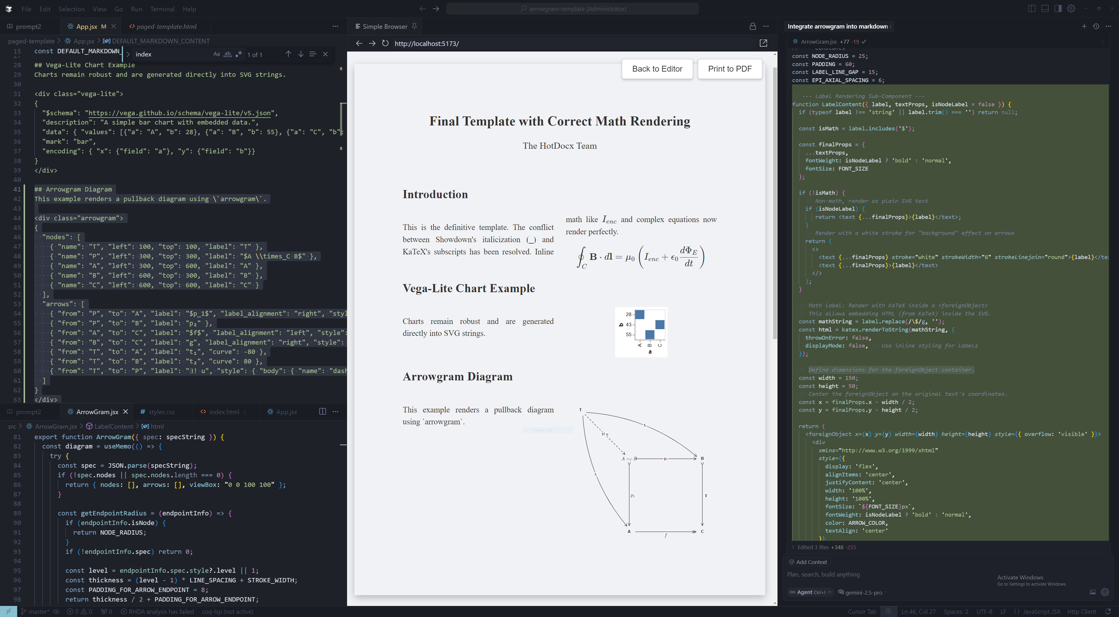The height and width of the screenshot is (617, 1119).
Task: Click the split editor icon near ArrowGram.jsx
Action: (322, 411)
